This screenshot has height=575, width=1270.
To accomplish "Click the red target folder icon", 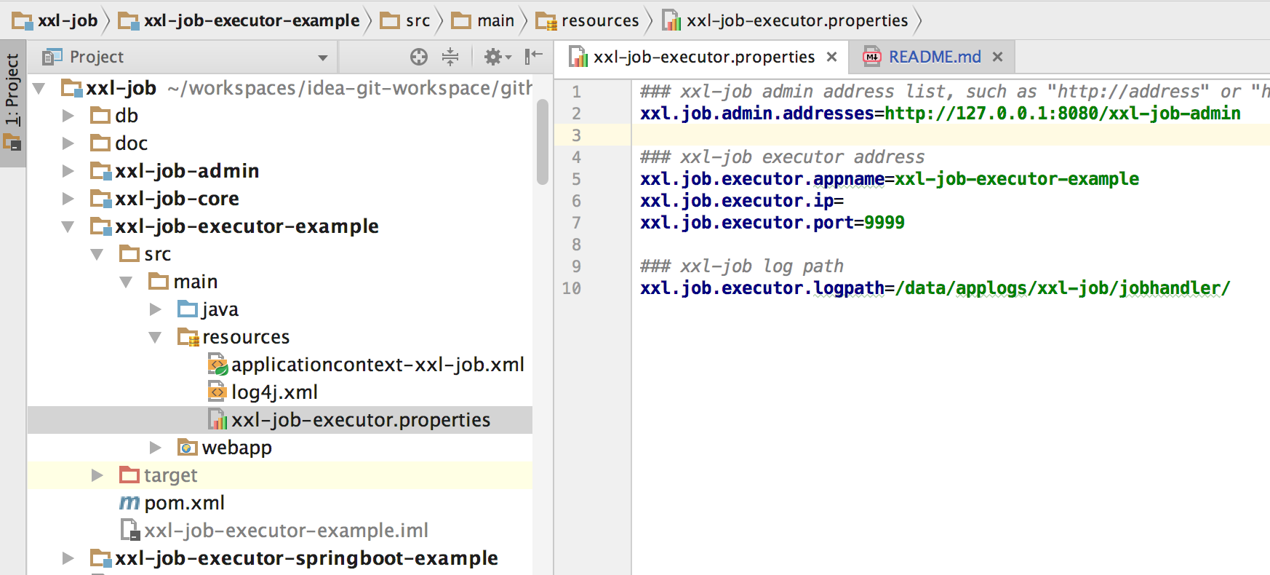I will coord(129,475).
